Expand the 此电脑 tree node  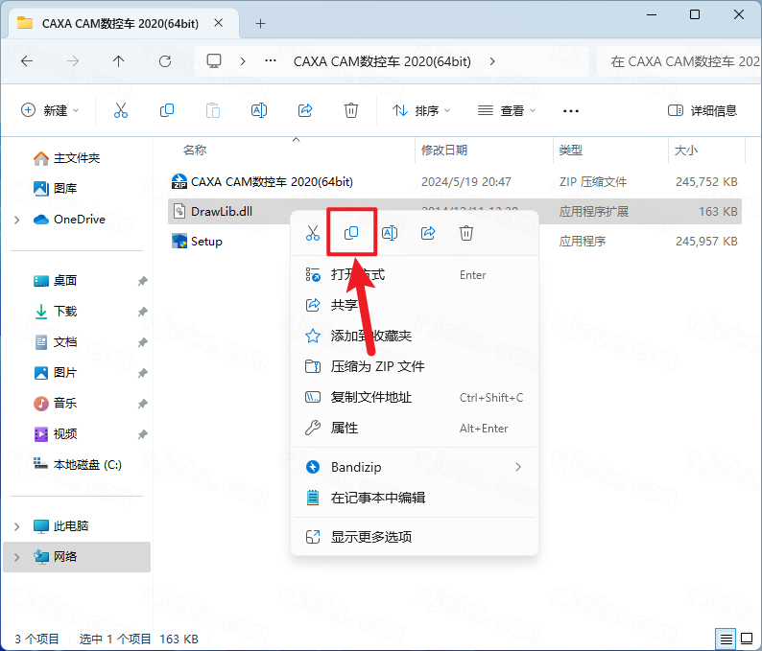point(17,526)
